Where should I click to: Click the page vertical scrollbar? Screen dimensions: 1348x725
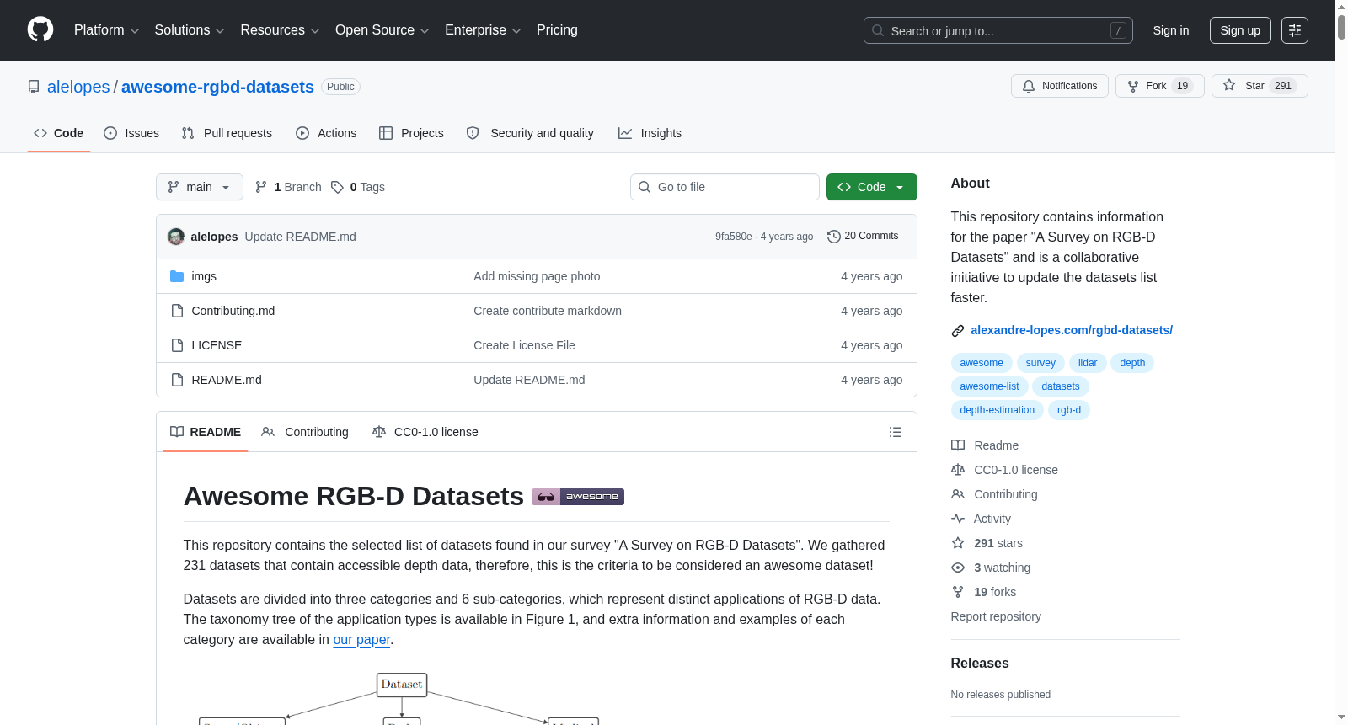[1341, 362]
